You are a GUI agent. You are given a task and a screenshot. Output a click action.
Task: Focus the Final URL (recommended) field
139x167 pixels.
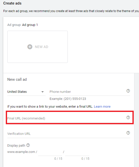66,118
